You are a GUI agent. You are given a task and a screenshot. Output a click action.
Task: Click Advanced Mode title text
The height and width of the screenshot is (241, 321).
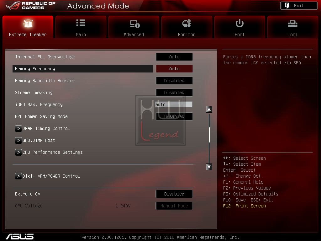pyautogui.click(x=98, y=6)
